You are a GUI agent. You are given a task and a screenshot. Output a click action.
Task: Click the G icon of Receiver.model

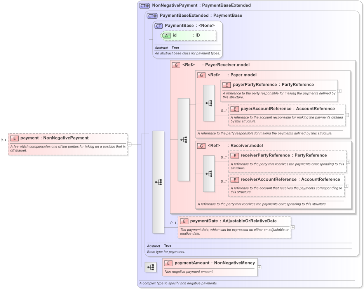201,146
